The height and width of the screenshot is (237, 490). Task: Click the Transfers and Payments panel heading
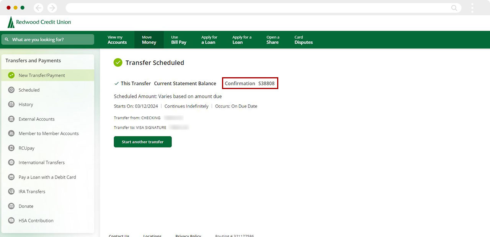33,60
